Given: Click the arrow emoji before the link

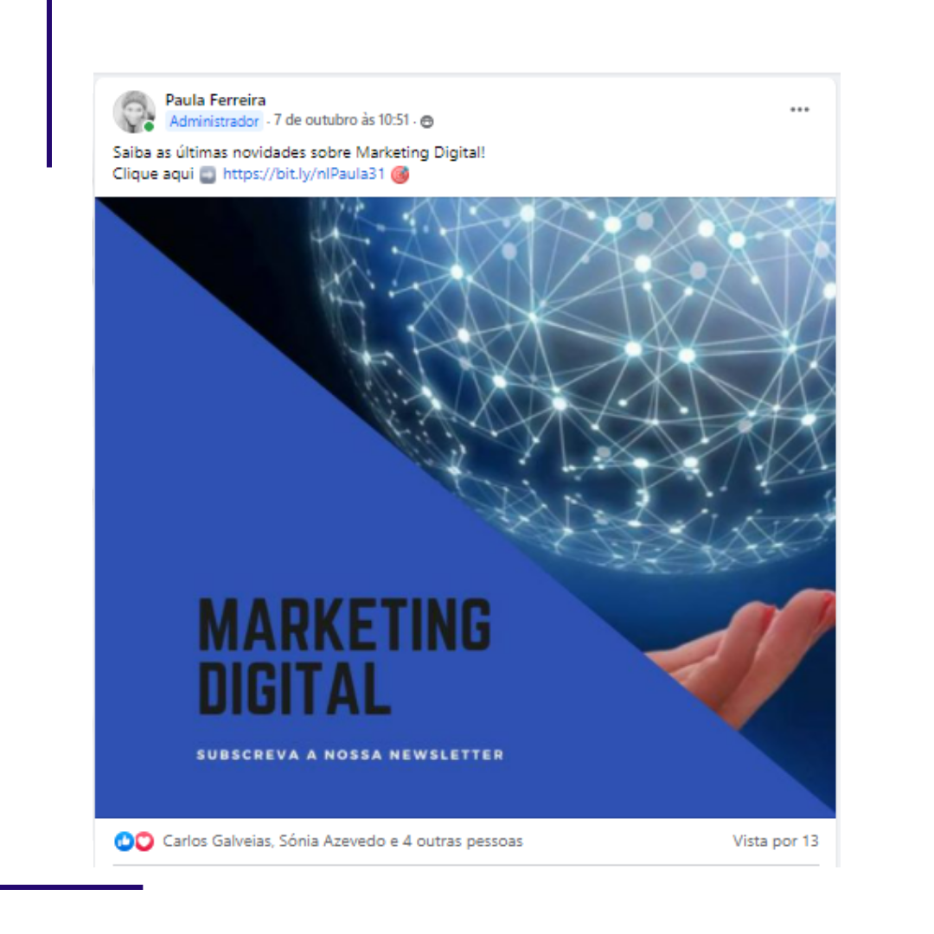Looking at the screenshot, I should tap(208, 175).
